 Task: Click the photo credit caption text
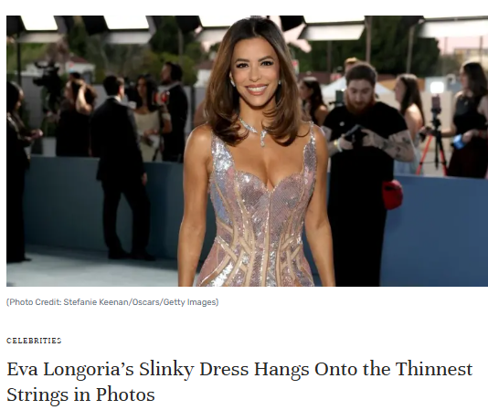112,302
